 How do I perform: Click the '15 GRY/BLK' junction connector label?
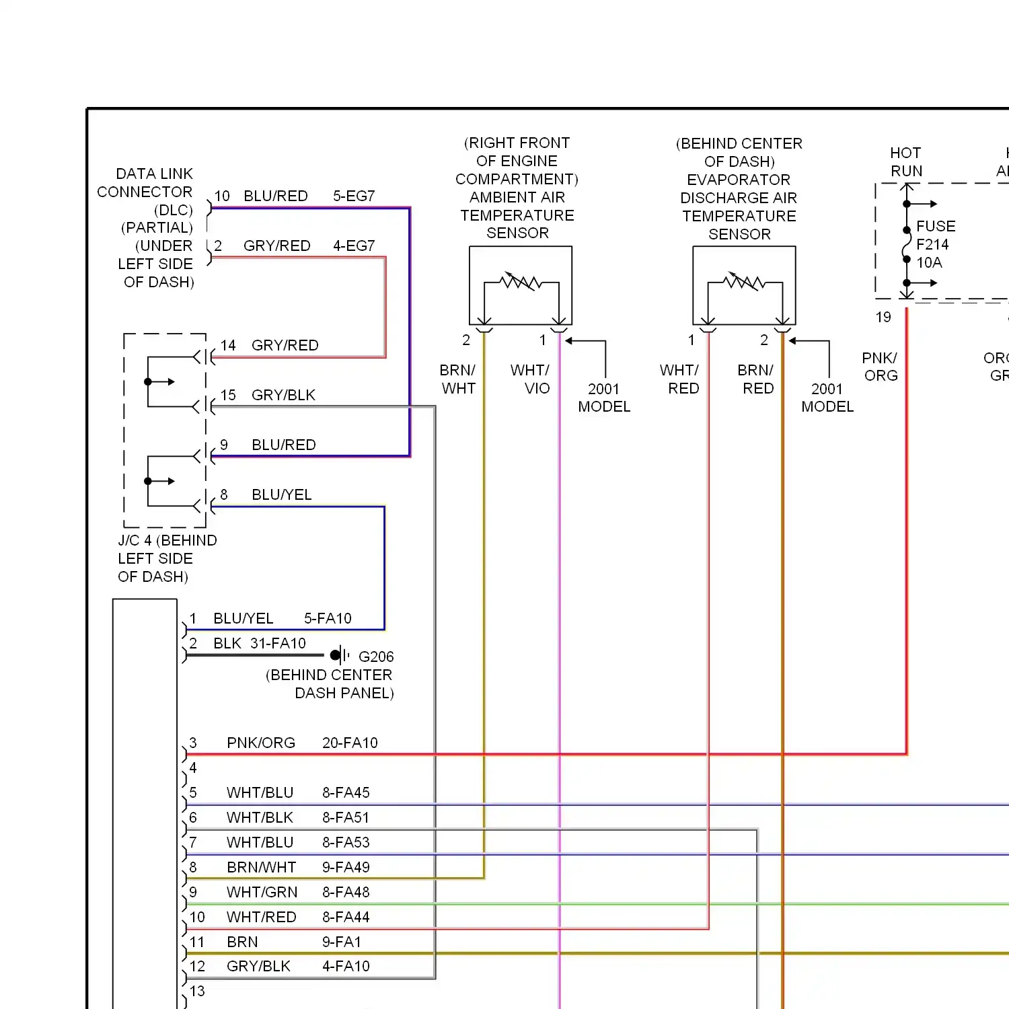coord(268,395)
